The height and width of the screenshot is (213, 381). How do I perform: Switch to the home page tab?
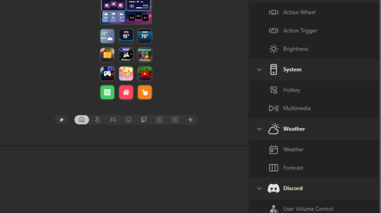point(82,120)
